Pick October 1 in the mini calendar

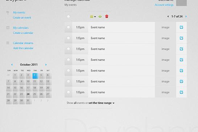(16, 76)
